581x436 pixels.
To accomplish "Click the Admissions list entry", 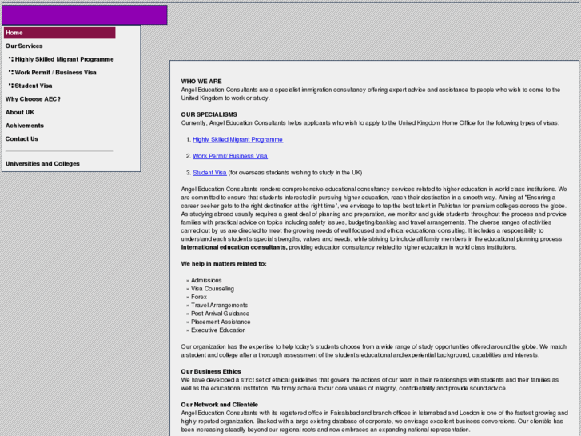I will [206, 281].
